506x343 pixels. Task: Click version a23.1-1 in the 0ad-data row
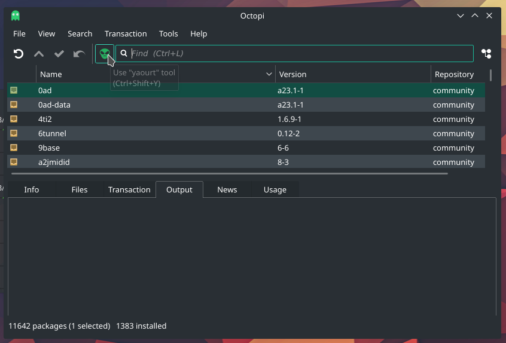pos(291,105)
